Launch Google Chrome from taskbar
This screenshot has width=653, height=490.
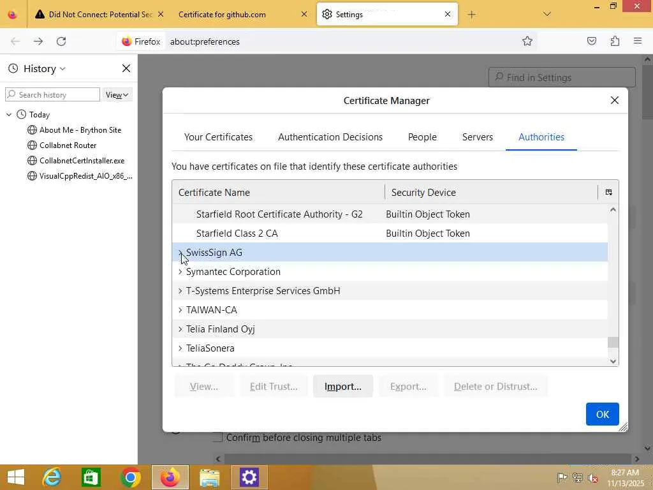pos(130,477)
